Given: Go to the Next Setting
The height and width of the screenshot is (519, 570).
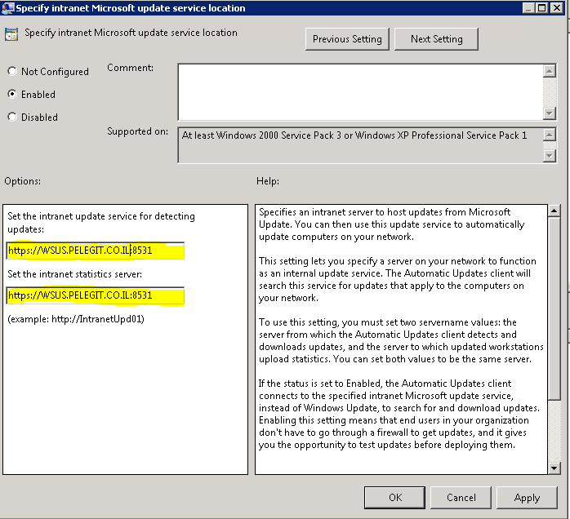Looking at the screenshot, I should click(x=436, y=39).
